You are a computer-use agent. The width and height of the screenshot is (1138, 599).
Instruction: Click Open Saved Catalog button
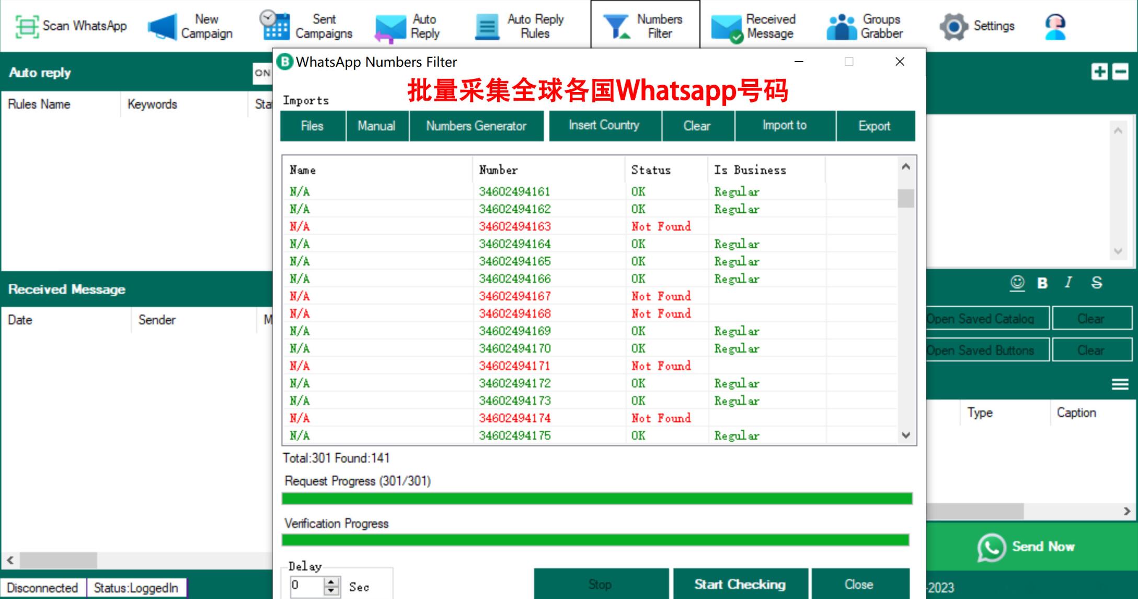987,319
